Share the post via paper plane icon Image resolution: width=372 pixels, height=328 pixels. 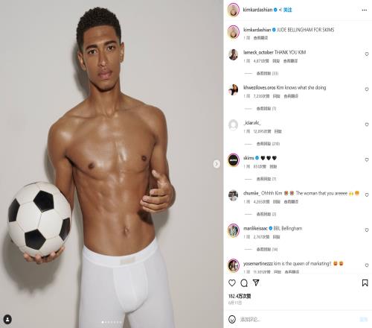point(256,283)
